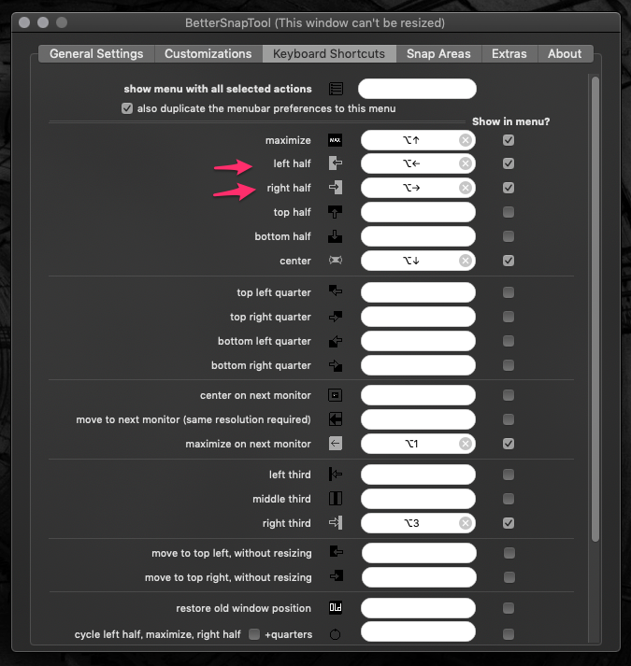The image size is (631, 666).
Task: Click the right third icon
Action: [335, 523]
